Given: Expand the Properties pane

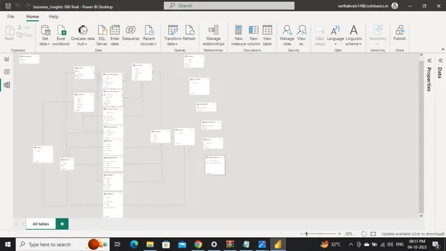Looking at the screenshot, I should [x=430, y=60].
